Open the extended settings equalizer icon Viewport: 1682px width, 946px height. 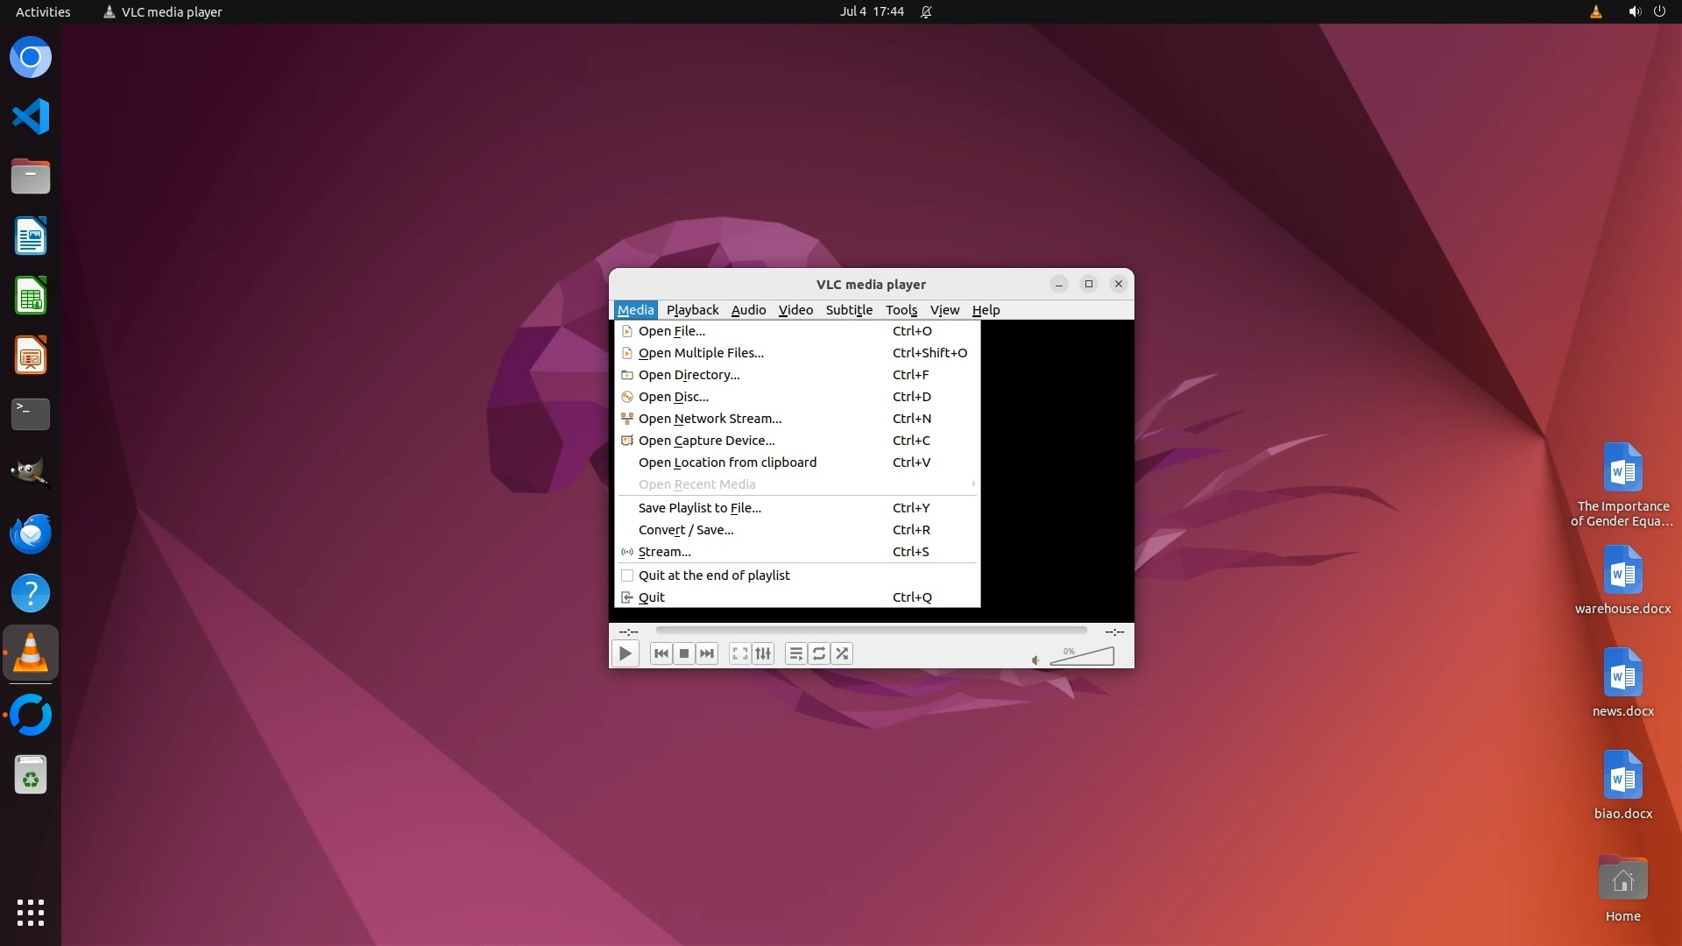pyautogui.click(x=763, y=653)
